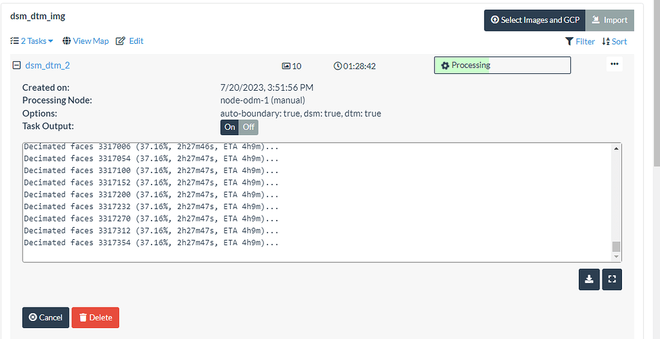
Task: Collapse the dsm_dtm_2 task details
Action: point(17,66)
